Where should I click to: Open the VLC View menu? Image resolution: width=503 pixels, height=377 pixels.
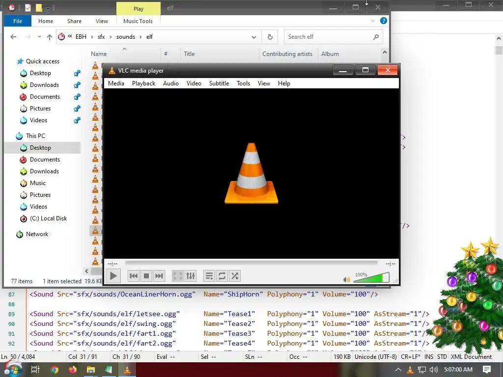click(x=264, y=83)
